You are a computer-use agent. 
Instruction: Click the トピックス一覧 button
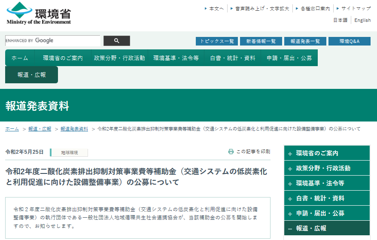coord(217,41)
